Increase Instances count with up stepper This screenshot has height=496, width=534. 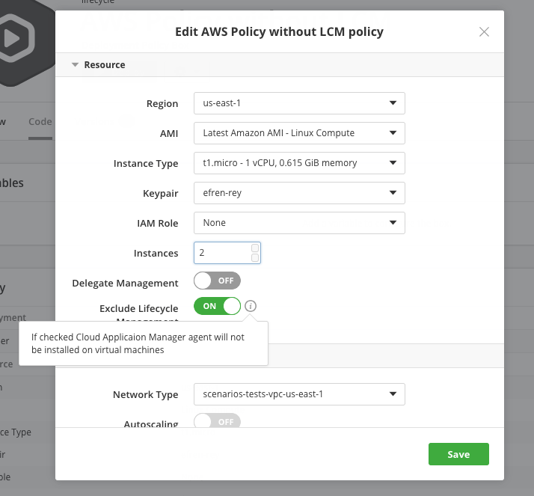click(x=255, y=248)
